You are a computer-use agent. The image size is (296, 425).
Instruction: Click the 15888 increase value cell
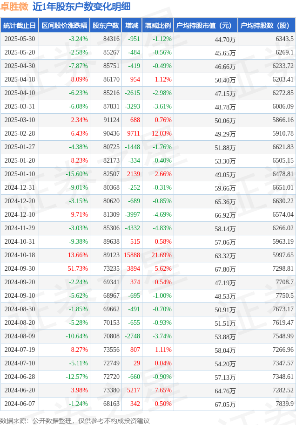[x=132, y=255]
